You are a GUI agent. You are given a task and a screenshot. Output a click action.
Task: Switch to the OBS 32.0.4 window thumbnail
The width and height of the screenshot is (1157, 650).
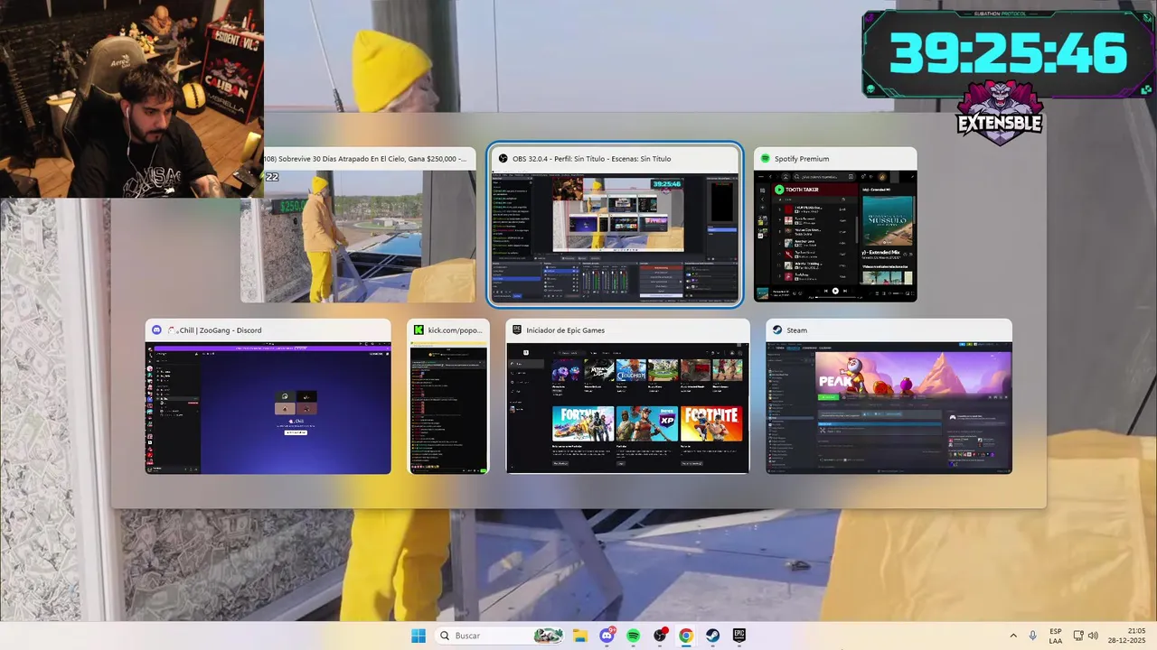[x=615, y=226]
